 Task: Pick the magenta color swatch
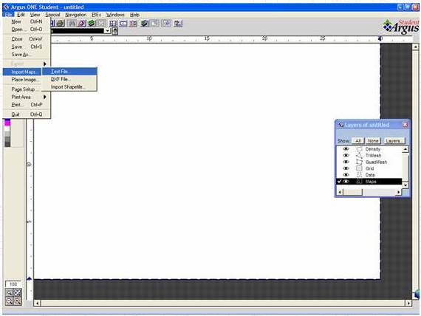point(7,123)
